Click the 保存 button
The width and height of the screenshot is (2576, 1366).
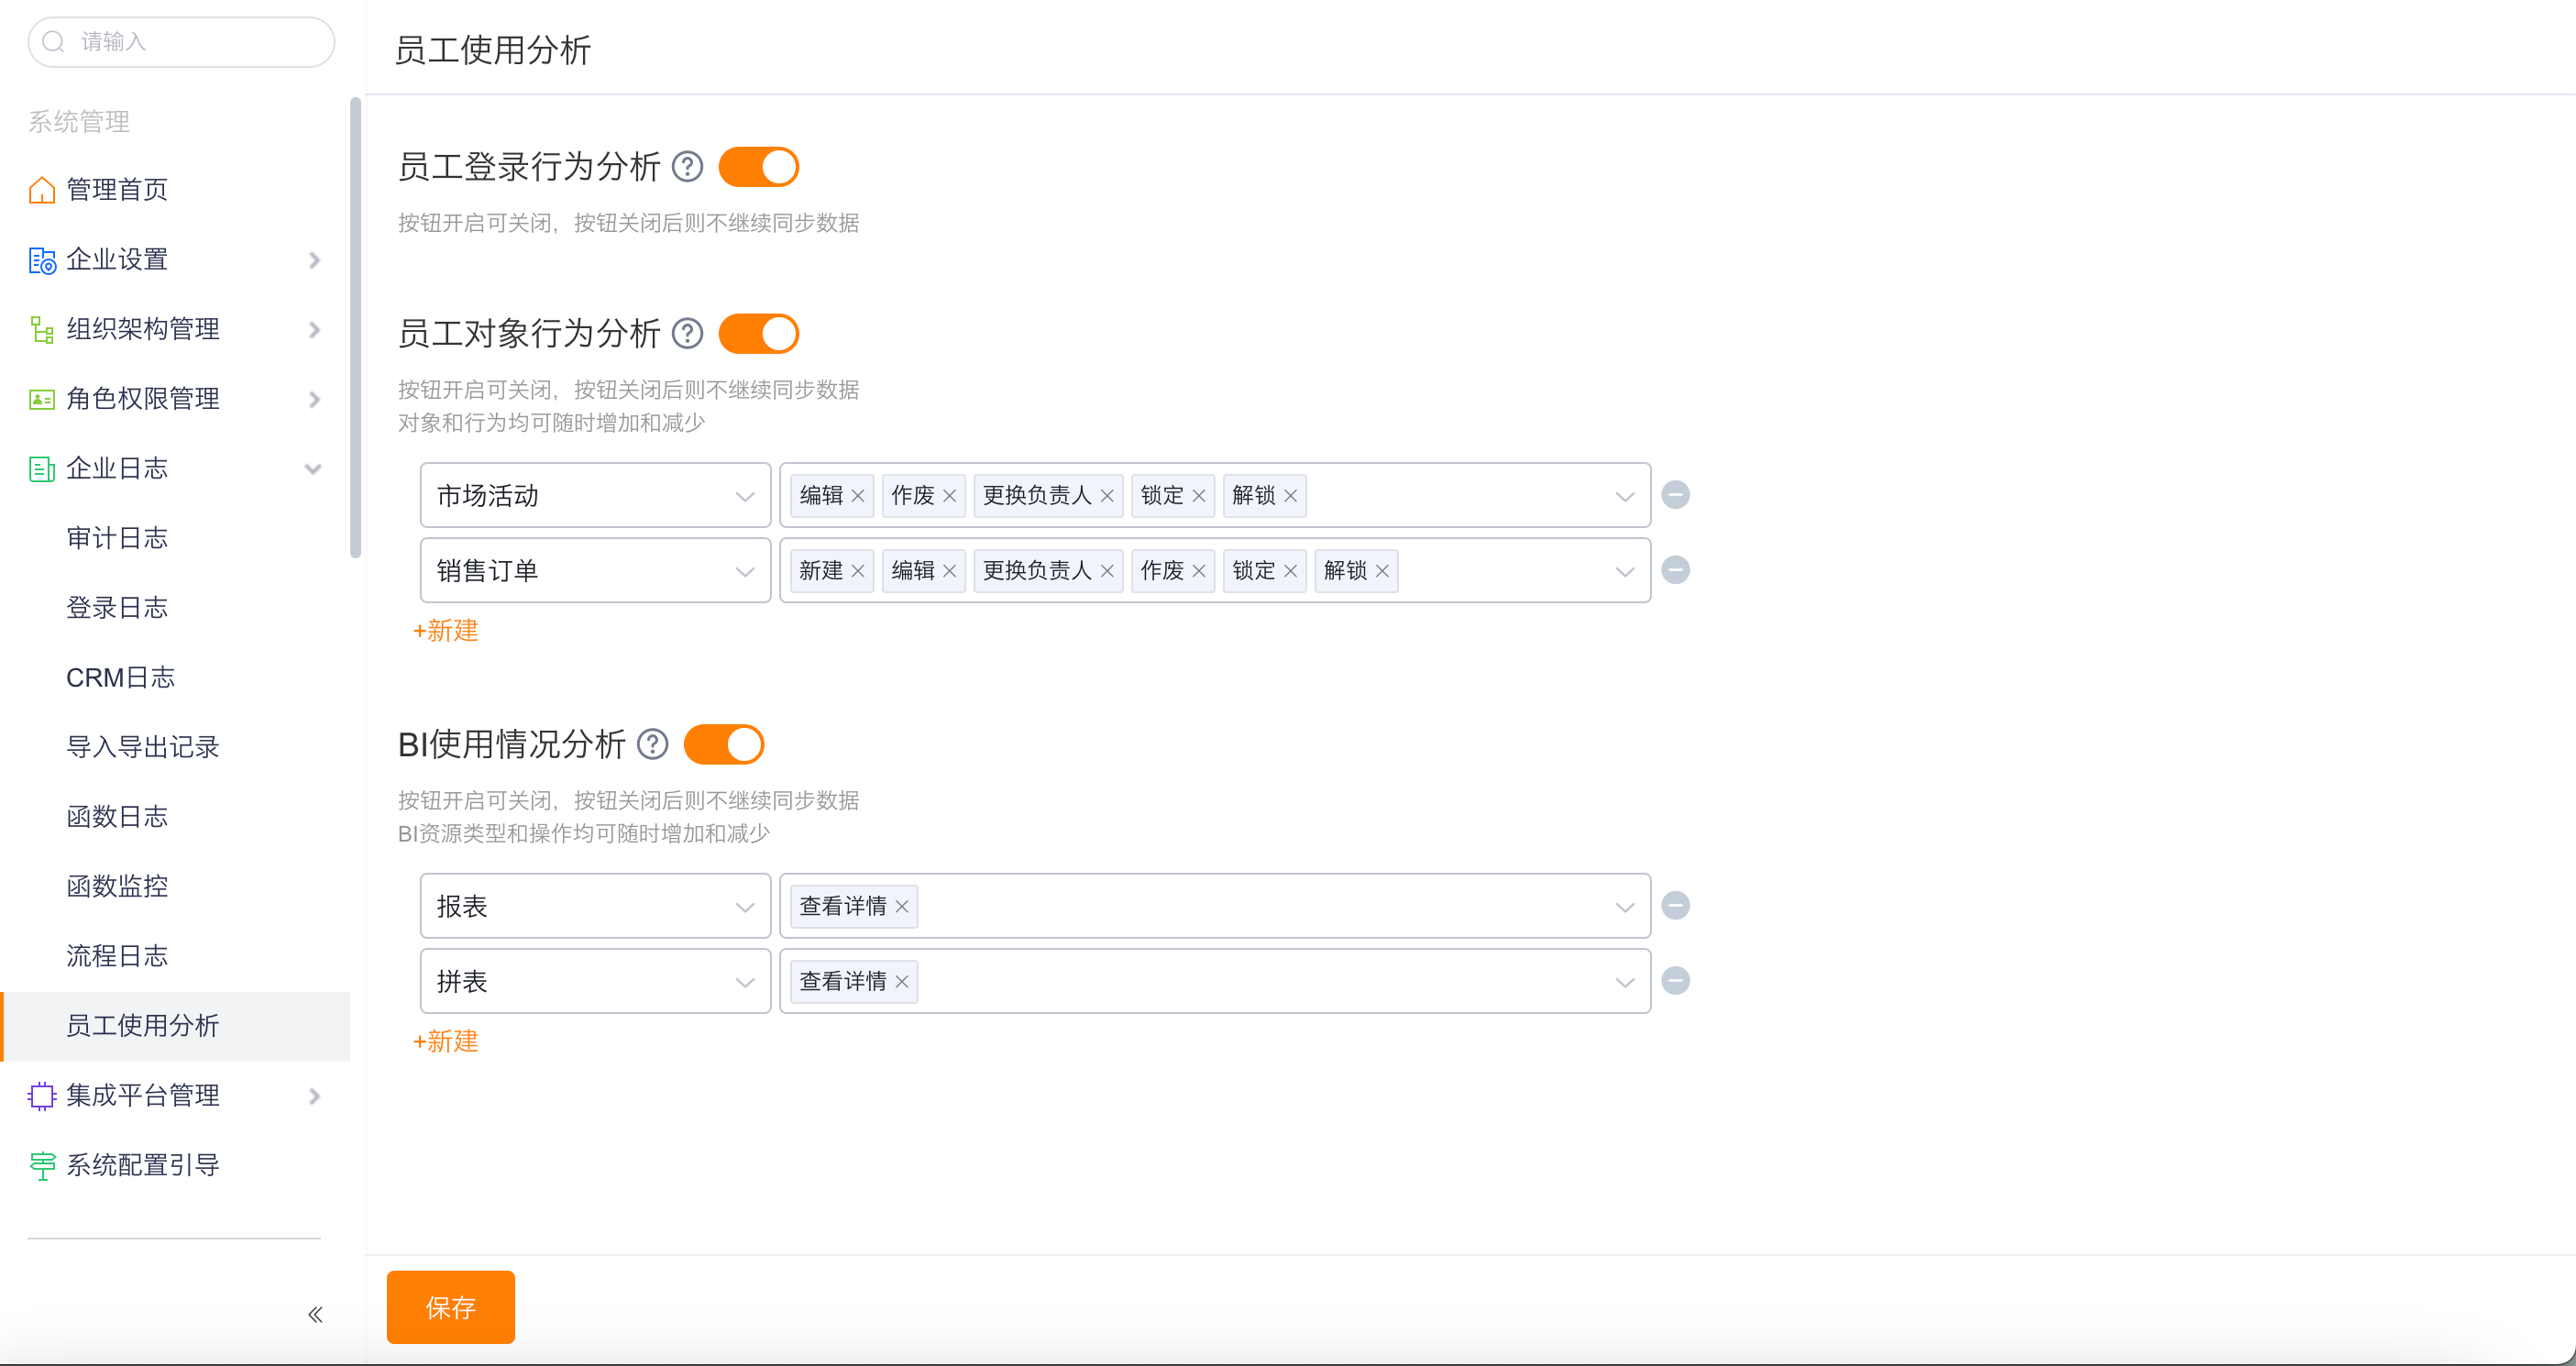coord(450,1306)
